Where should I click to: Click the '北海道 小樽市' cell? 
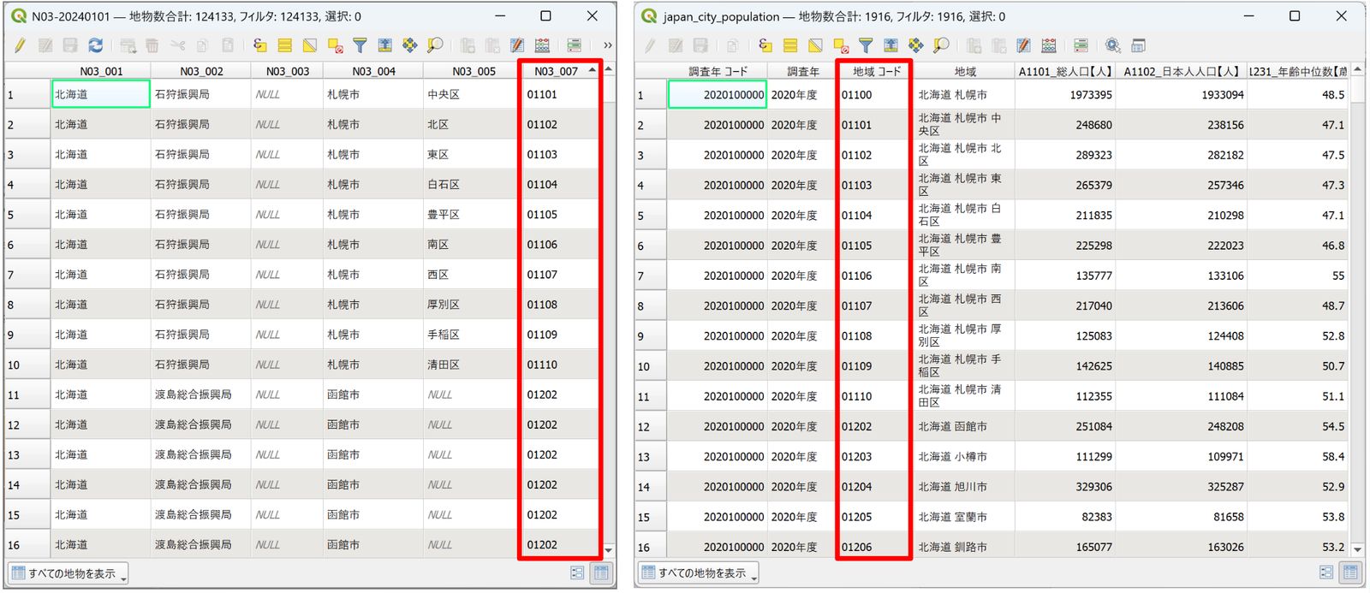pyautogui.click(x=964, y=457)
